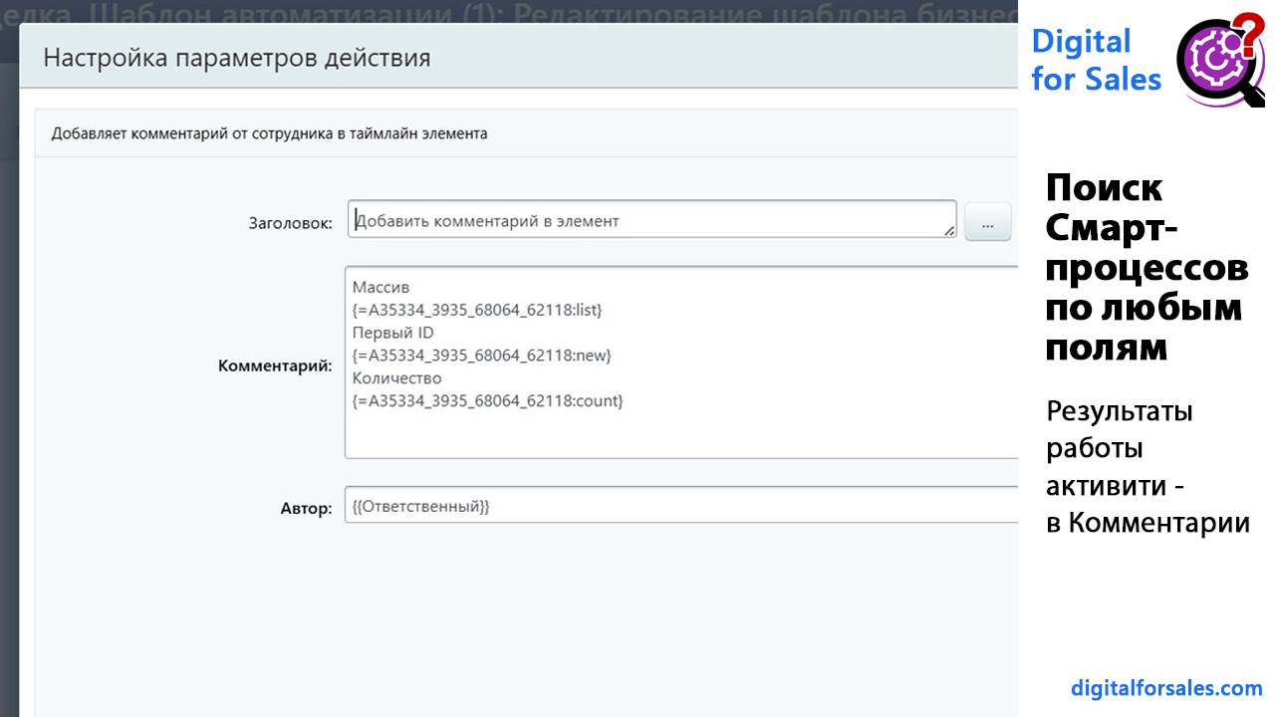
Task: Place cursor on the ':count}' expression line
Action: [487, 400]
